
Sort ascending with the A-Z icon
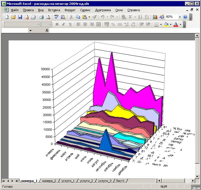coord(140,17)
